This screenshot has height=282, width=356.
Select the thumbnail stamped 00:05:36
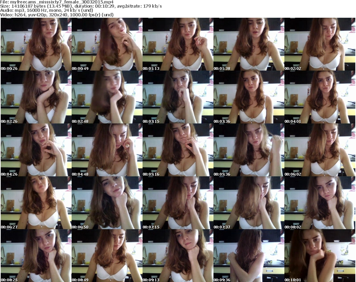point(249,150)
